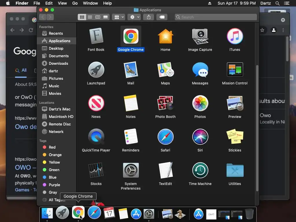Click the Edit Tags toolbar button
The width and height of the screenshot is (296, 222).
pyautogui.click(x=162, y=17)
